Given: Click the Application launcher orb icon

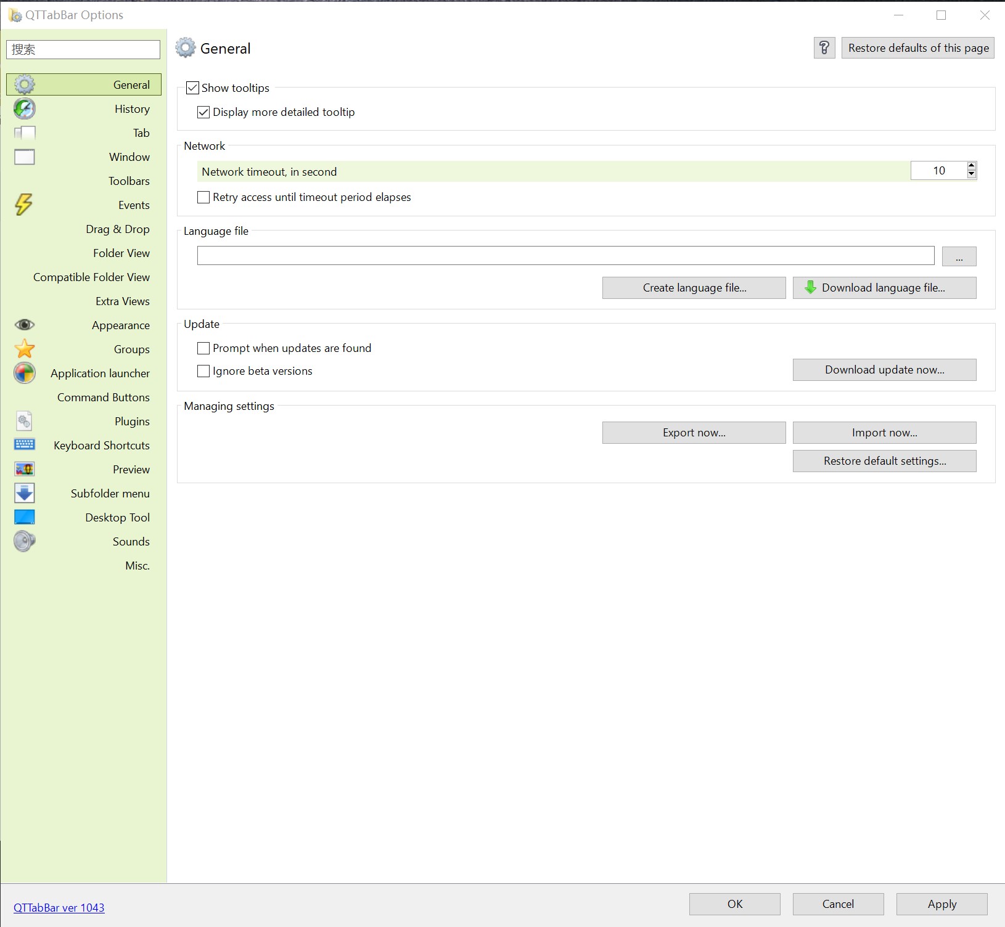Looking at the screenshot, I should (x=25, y=373).
